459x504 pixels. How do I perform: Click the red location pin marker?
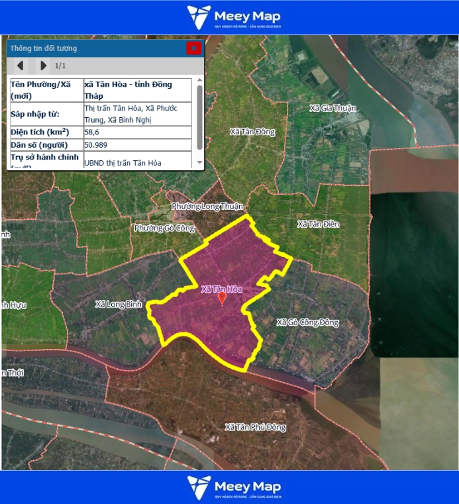click(223, 299)
